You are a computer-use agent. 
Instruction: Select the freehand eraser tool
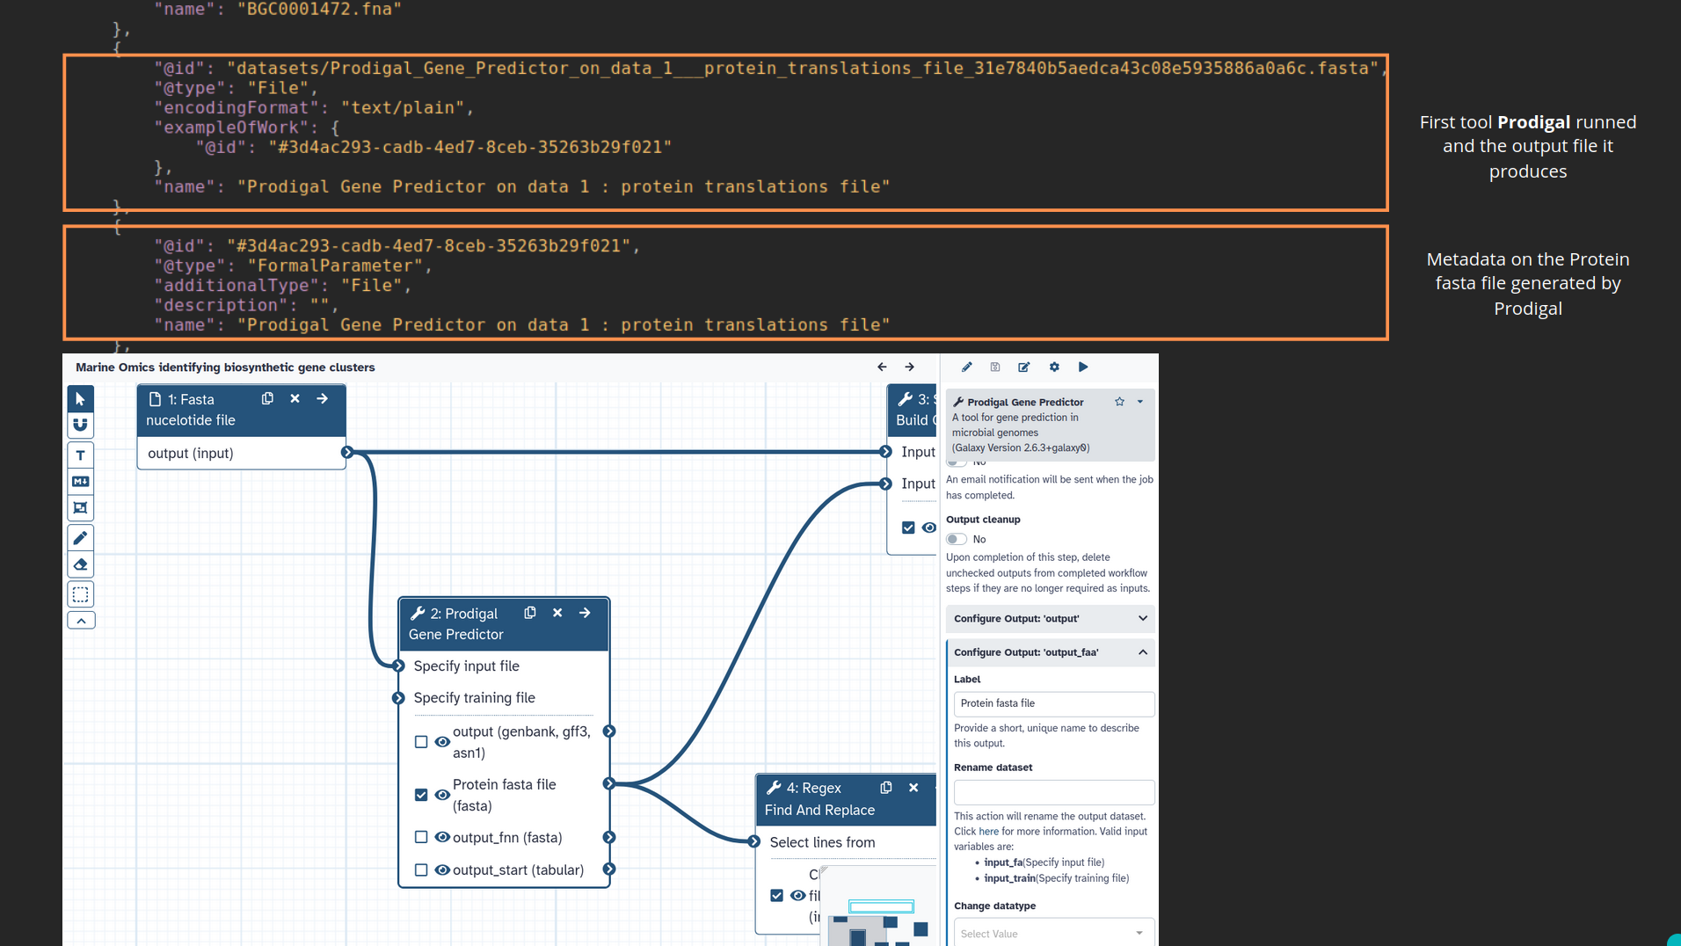click(x=80, y=564)
